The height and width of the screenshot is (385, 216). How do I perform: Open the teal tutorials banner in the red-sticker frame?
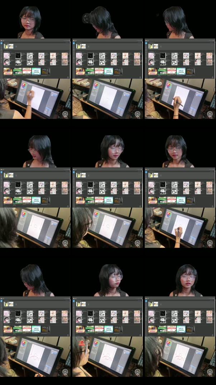tap(109, 329)
